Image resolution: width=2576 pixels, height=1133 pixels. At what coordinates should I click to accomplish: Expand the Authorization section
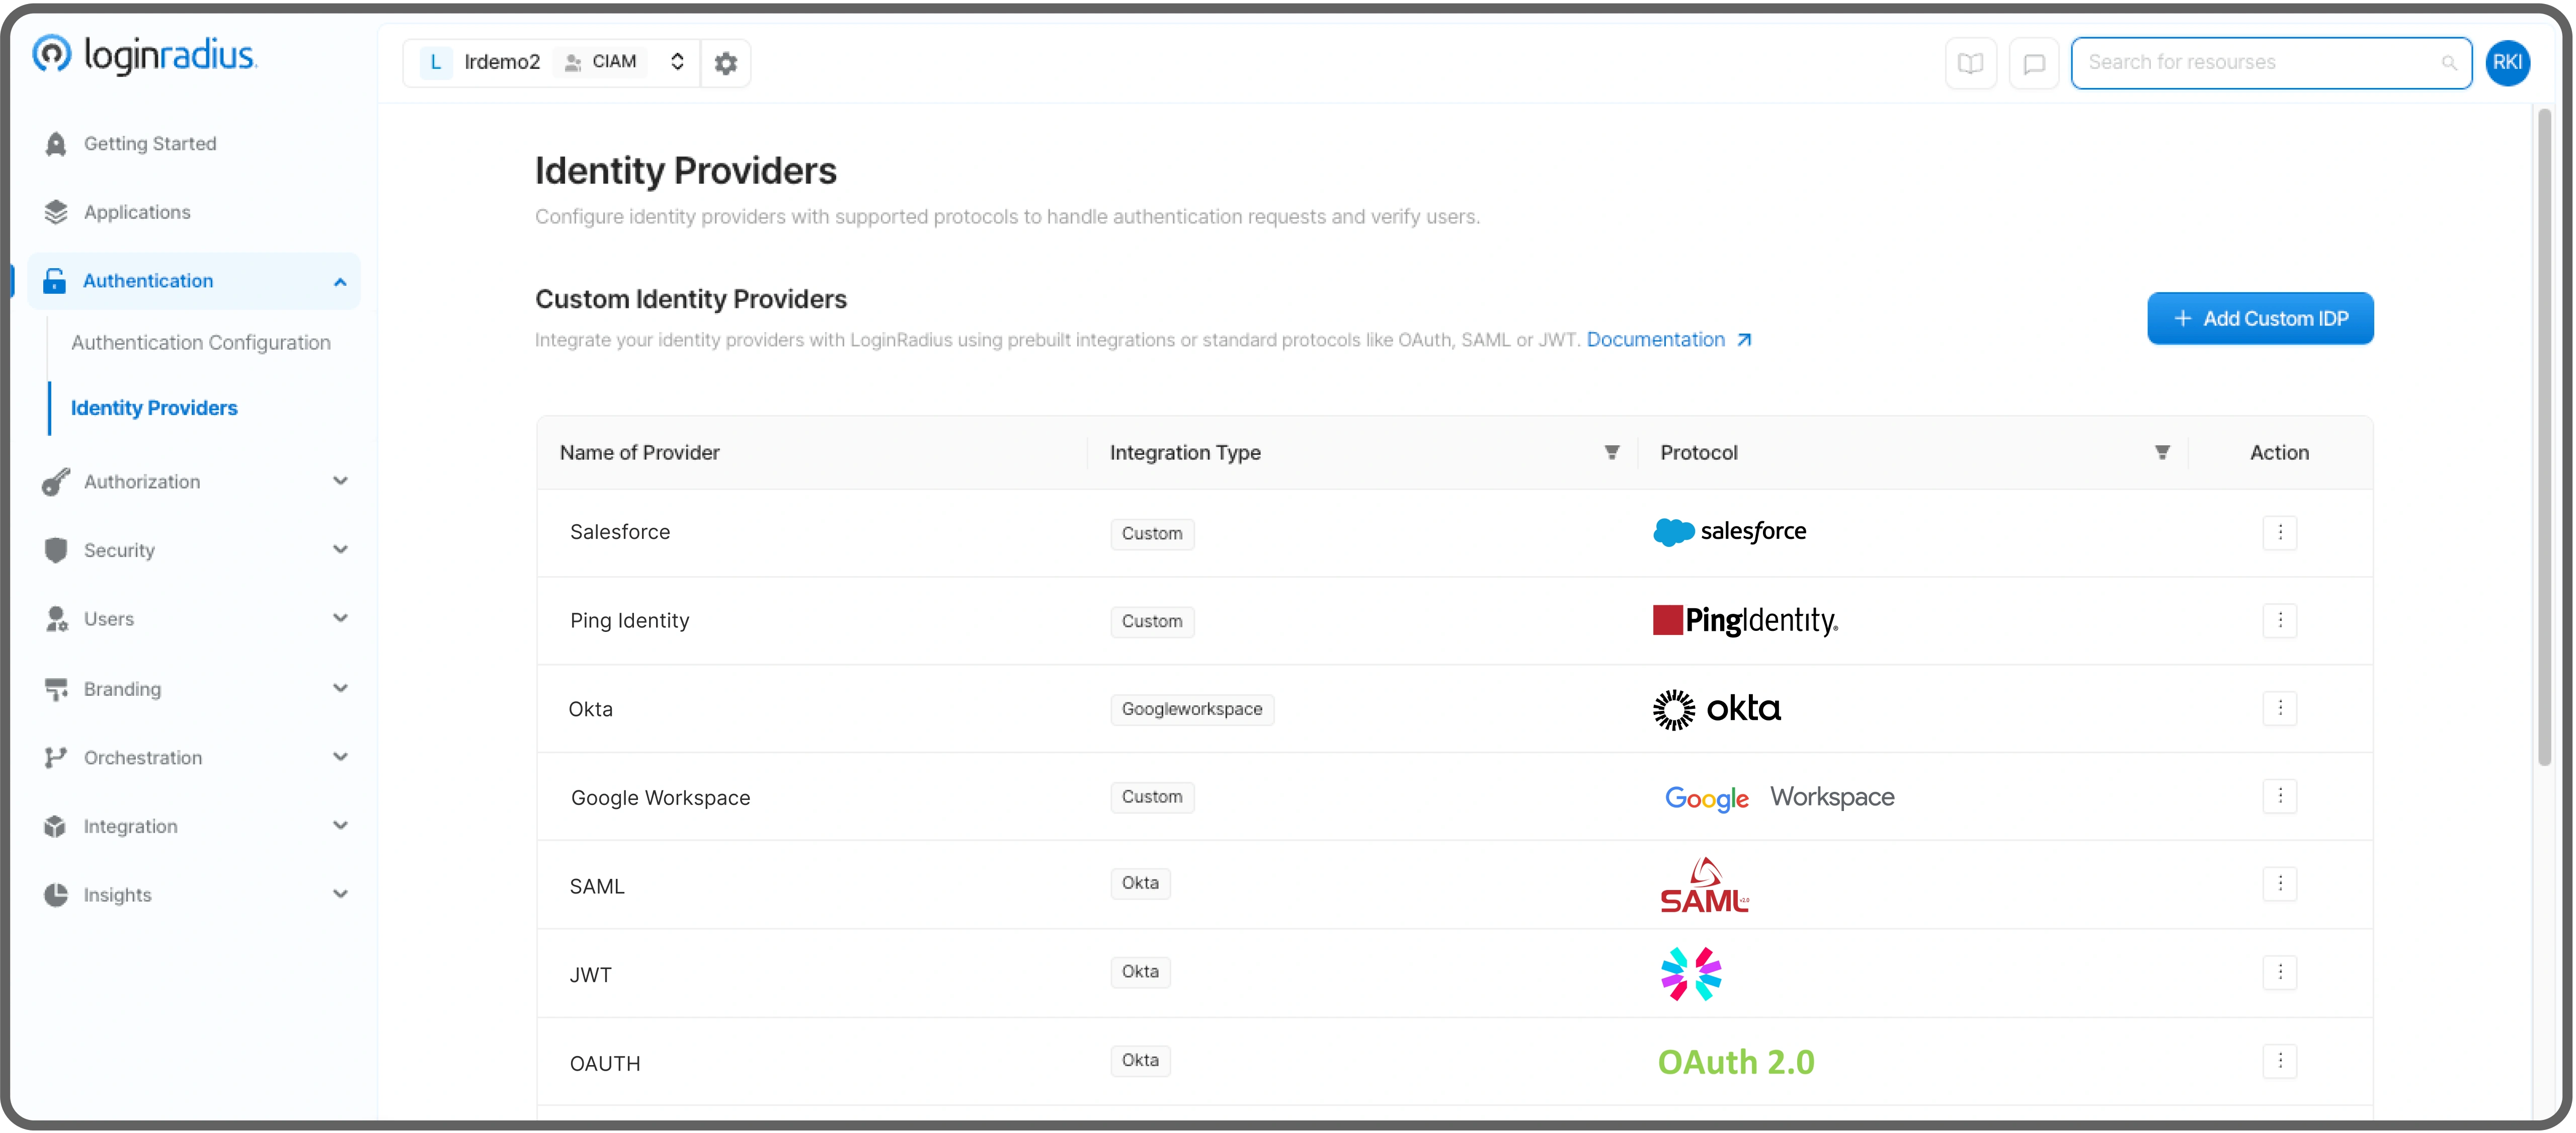pyautogui.click(x=340, y=481)
